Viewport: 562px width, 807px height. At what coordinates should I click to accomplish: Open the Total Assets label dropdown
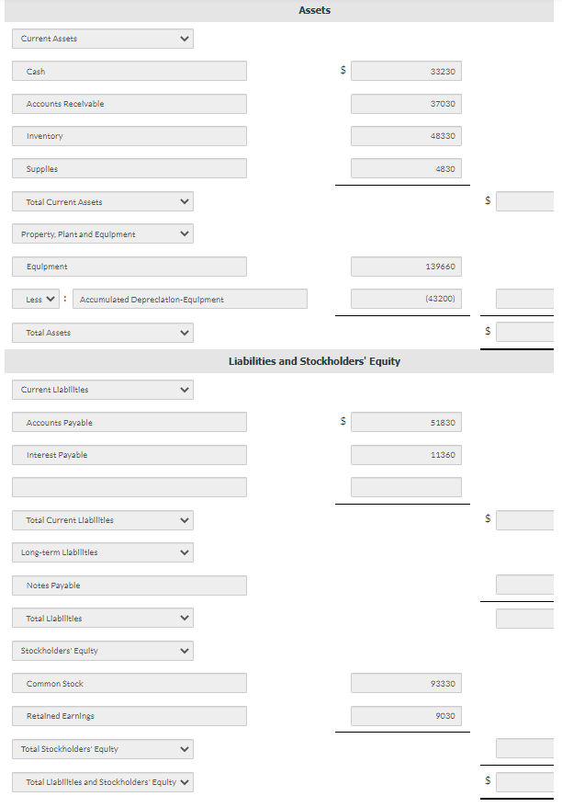coord(102,333)
